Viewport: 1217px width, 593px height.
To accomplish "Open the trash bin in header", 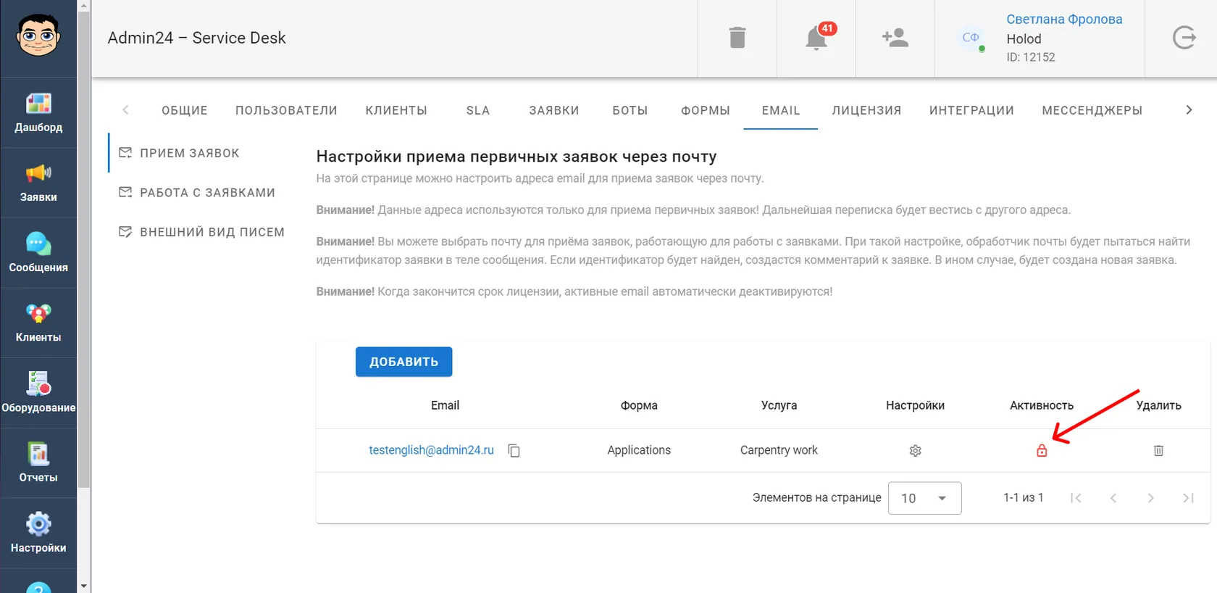I will tap(737, 38).
